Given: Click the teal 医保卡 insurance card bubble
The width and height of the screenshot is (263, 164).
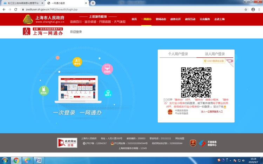Looking at the screenshot, I should pos(108,93).
